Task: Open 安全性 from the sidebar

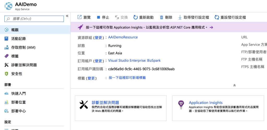Action: click(35, 74)
